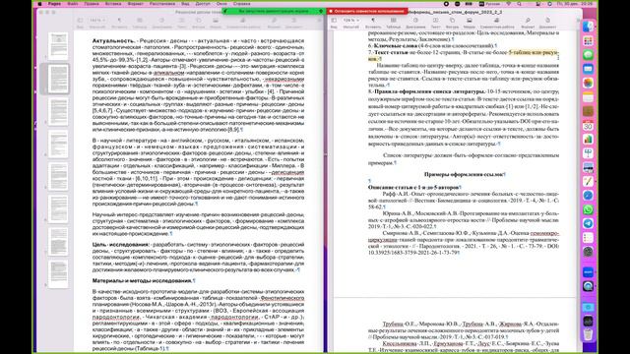This screenshot has height=354, width=630.
Task: Click Media (Медиа) icon in right window toolbar
Action: (x=469, y=20)
